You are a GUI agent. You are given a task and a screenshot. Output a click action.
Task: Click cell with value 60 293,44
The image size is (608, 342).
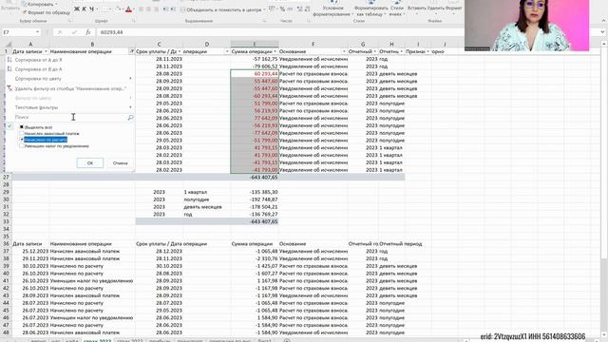(255, 74)
